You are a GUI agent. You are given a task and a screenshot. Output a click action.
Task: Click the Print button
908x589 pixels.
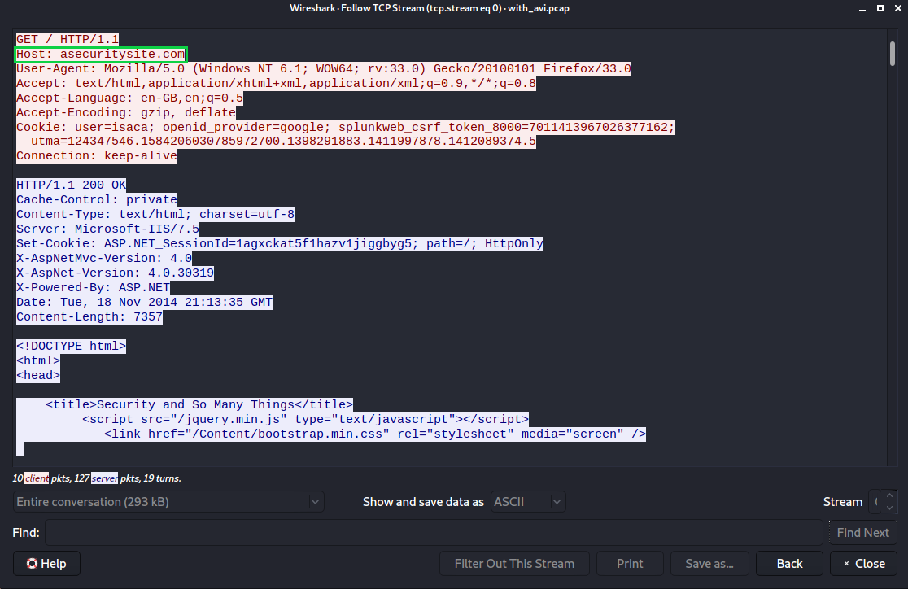click(630, 564)
